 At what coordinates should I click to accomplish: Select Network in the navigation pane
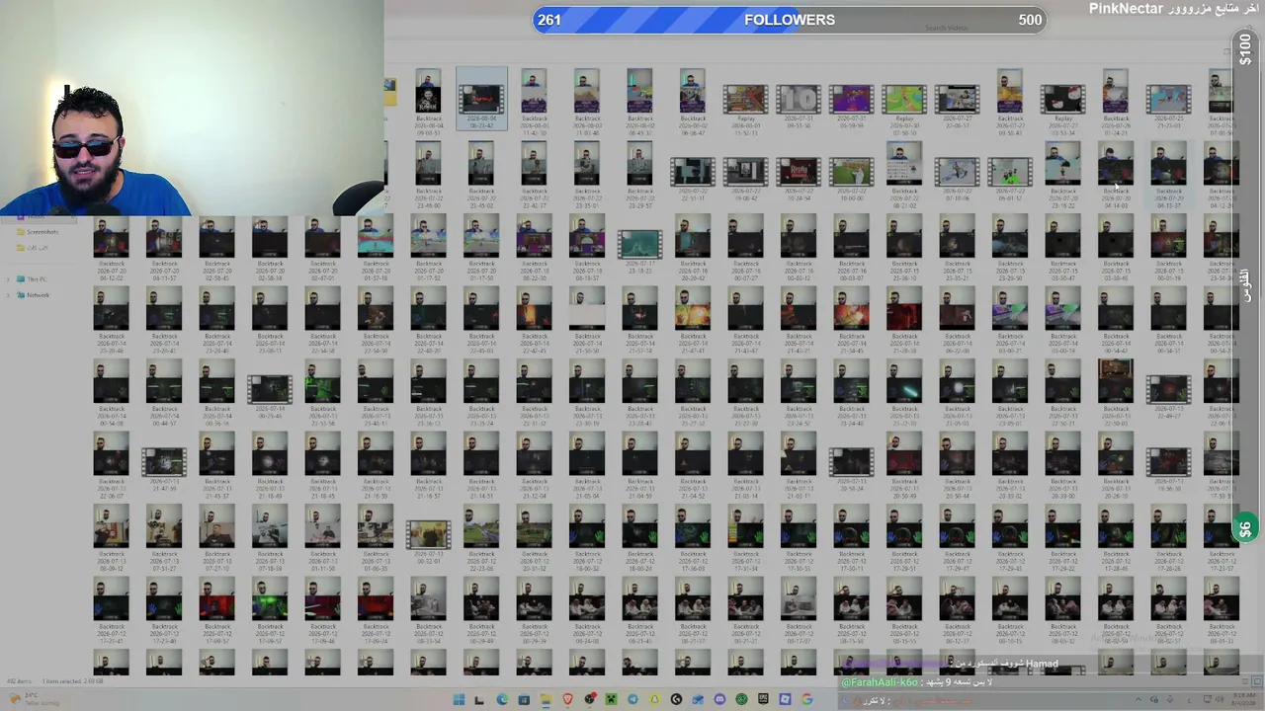(33, 295)
